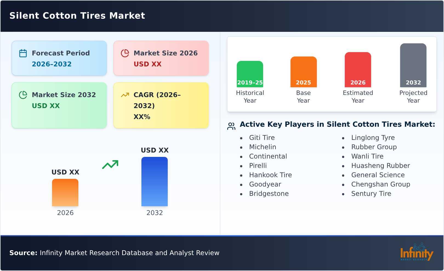Image resolution: width=444 pixels, height=271 pixels.
Task: Click the USD XX label above the 2032 bar
Action: tap(155, 150)
